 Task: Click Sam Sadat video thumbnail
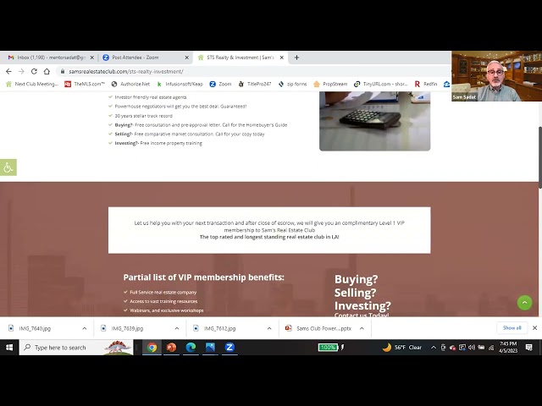point(497,76)
